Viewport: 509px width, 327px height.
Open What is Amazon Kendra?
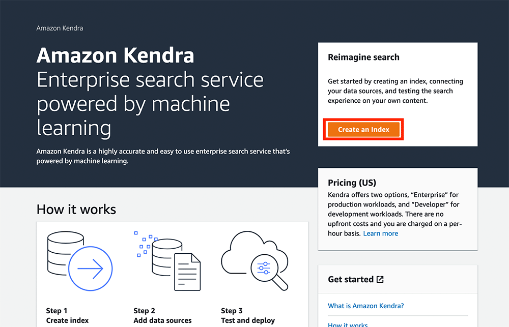pos(366,306)
